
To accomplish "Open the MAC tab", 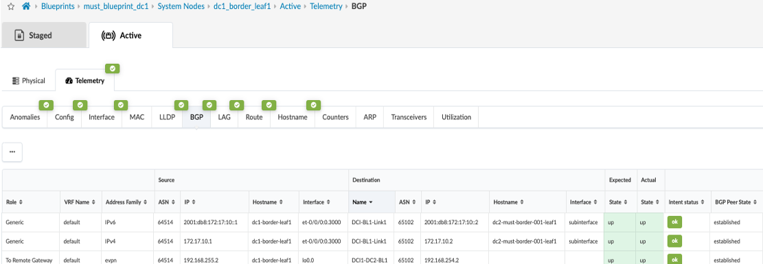I will click(137, 117).
